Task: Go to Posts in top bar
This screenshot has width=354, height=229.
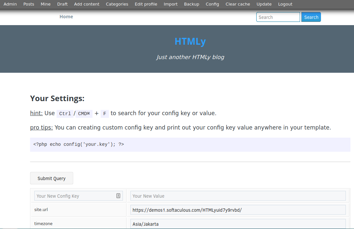Action: [29, 4]
